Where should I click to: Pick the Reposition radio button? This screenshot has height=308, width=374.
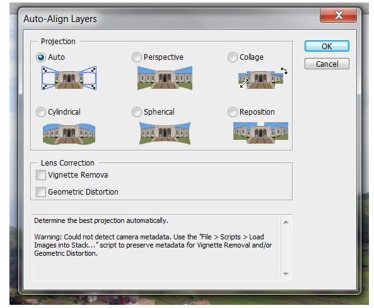pyautogui.click(x=233, y=112)
